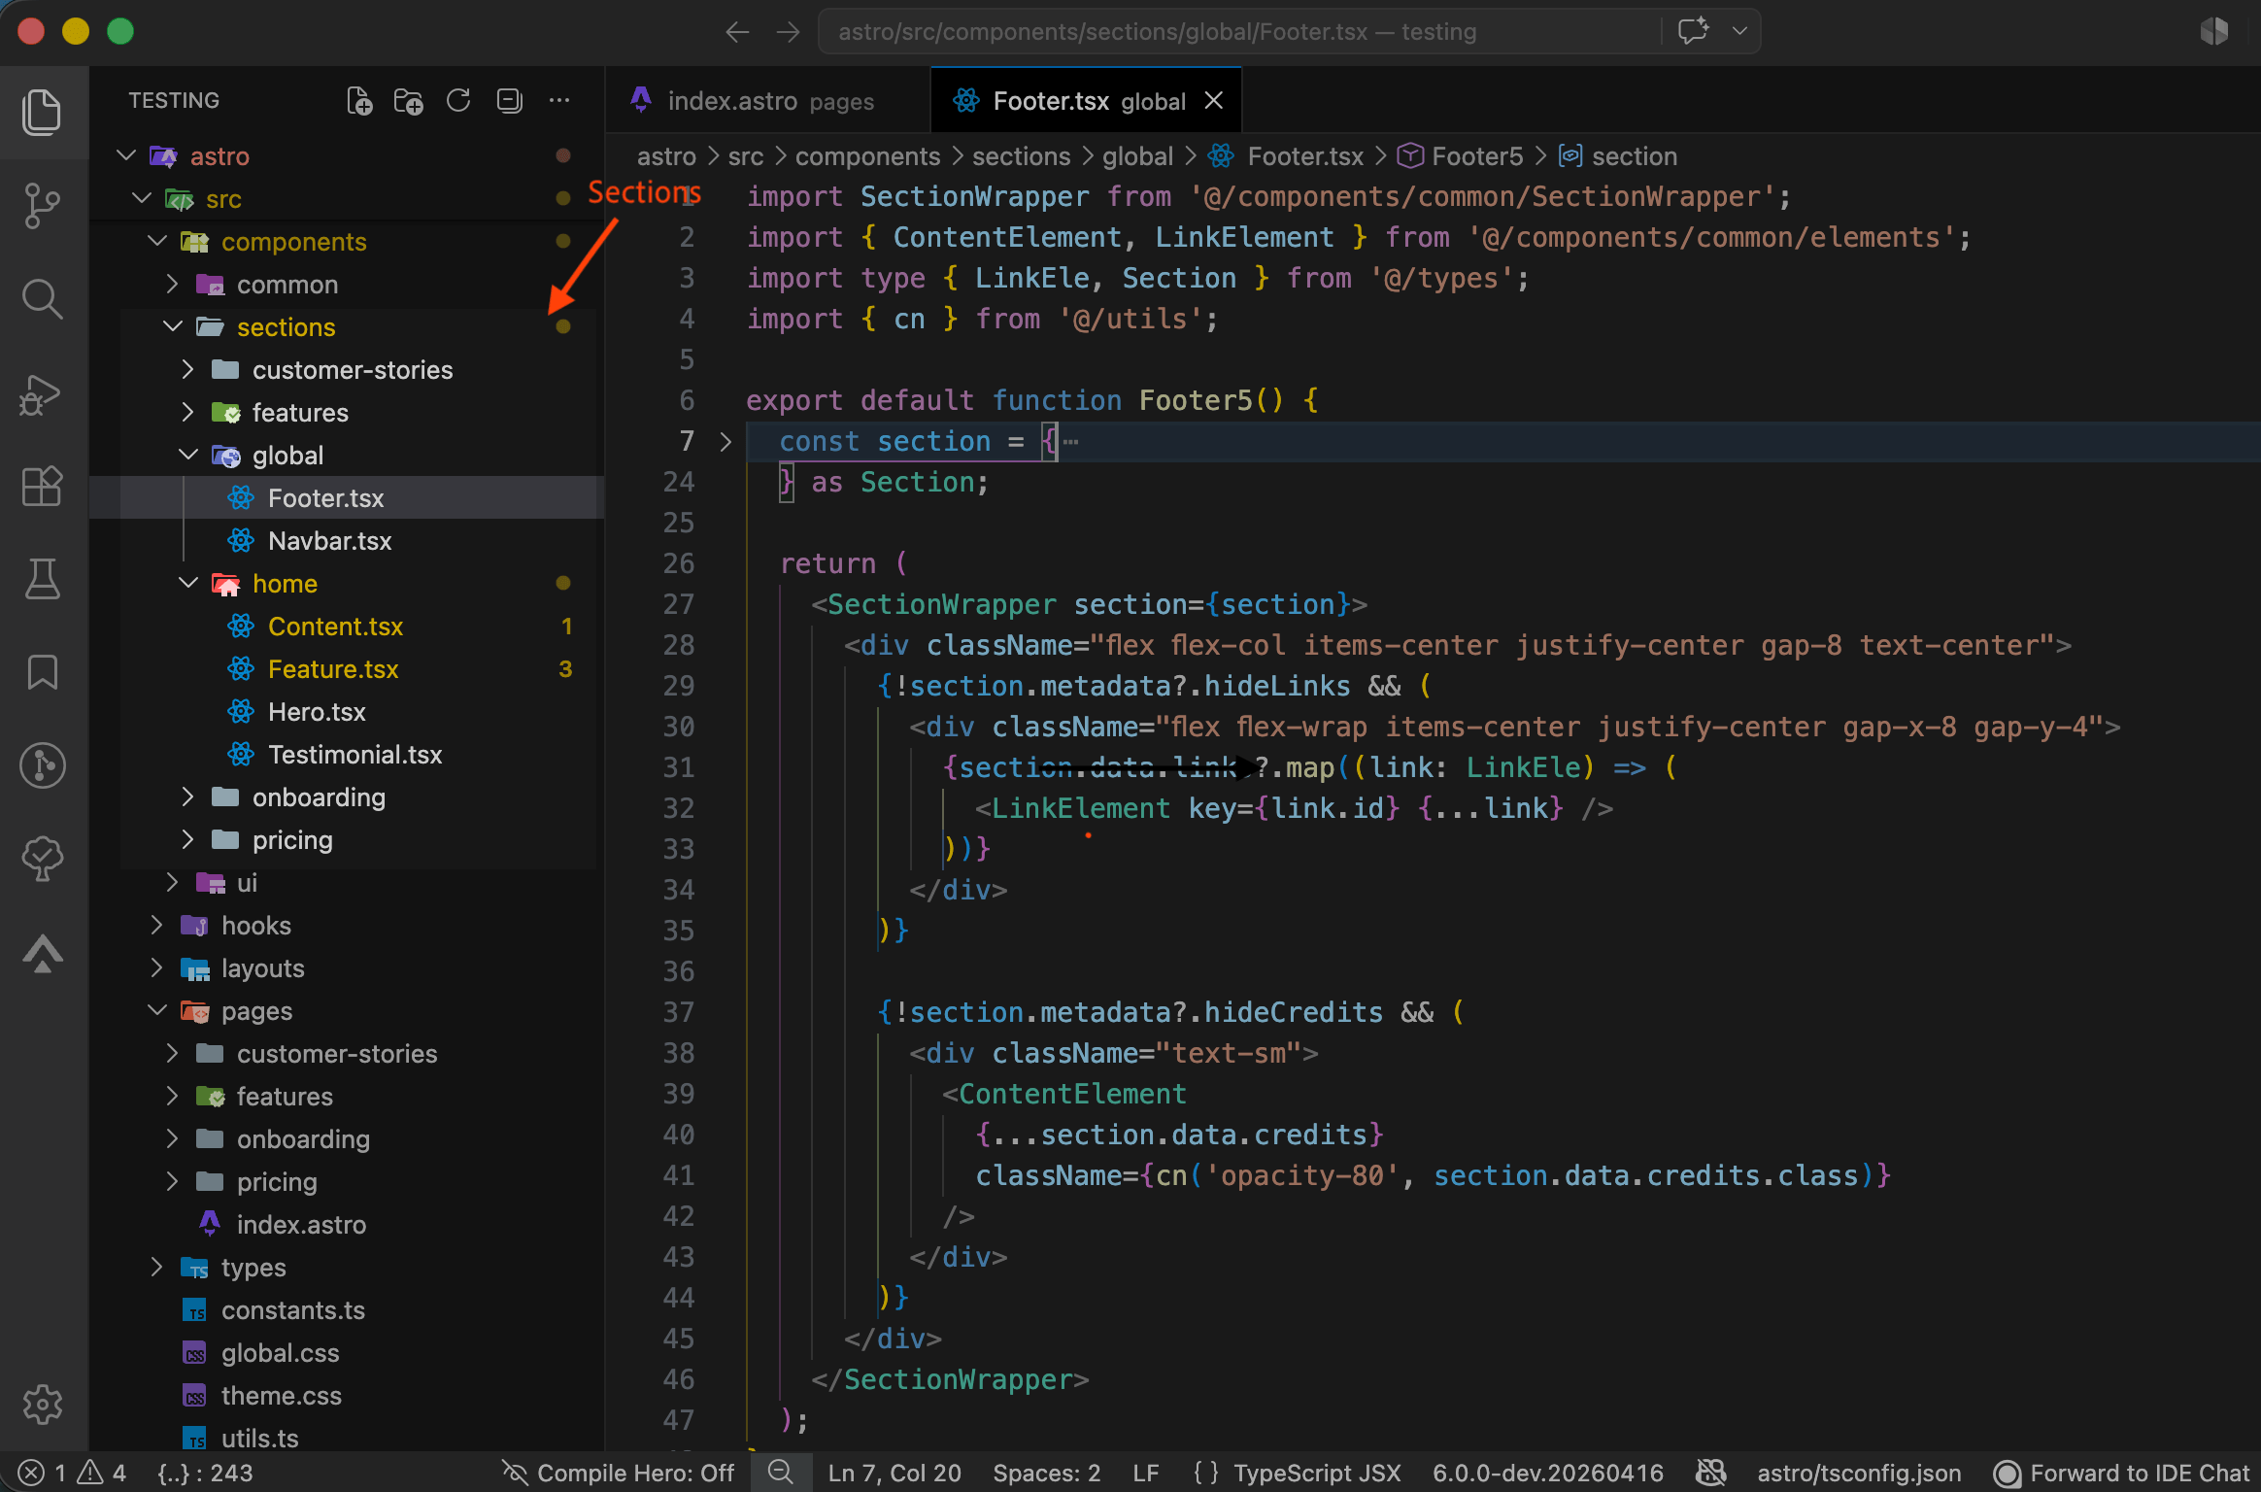Open the Search view

coord(42,299)
